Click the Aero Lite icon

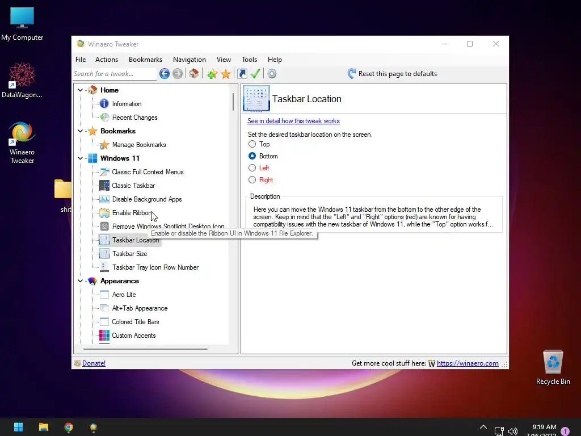click(104, 295)
